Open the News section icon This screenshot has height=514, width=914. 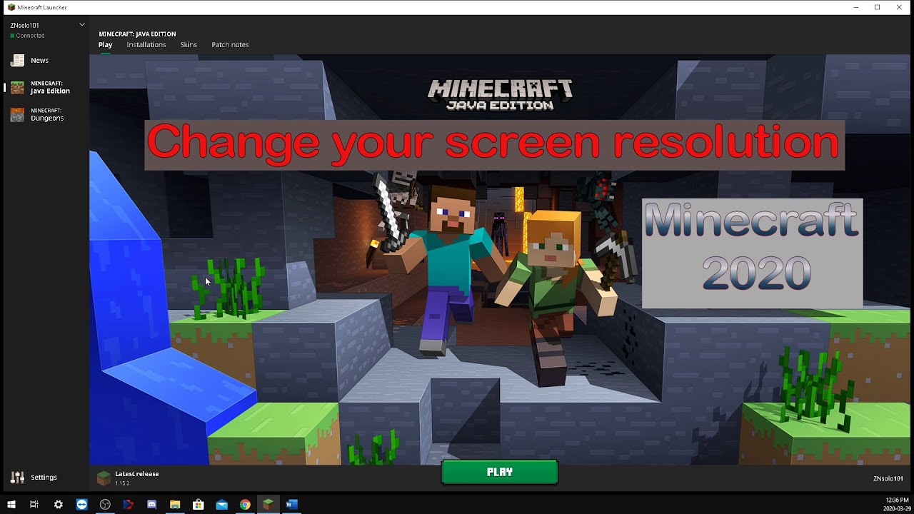click(17, 61)
